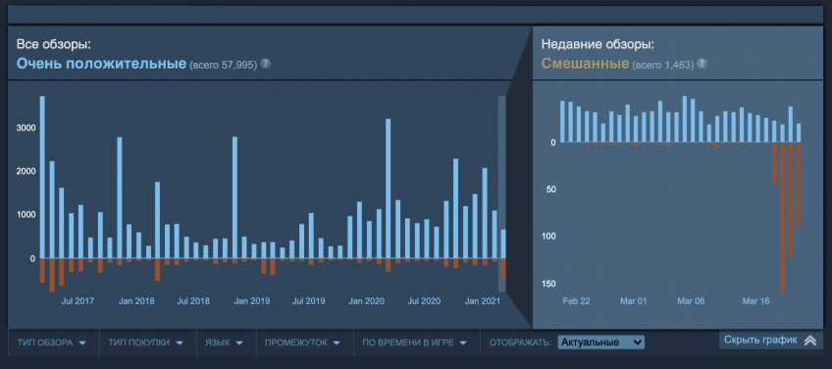Open the Актуальные display combo box
The width and height of the screenshot is (832, 369).
[600, 343]
